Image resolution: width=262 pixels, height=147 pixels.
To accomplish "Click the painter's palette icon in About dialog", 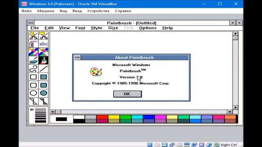I will [x=96, y=72].
